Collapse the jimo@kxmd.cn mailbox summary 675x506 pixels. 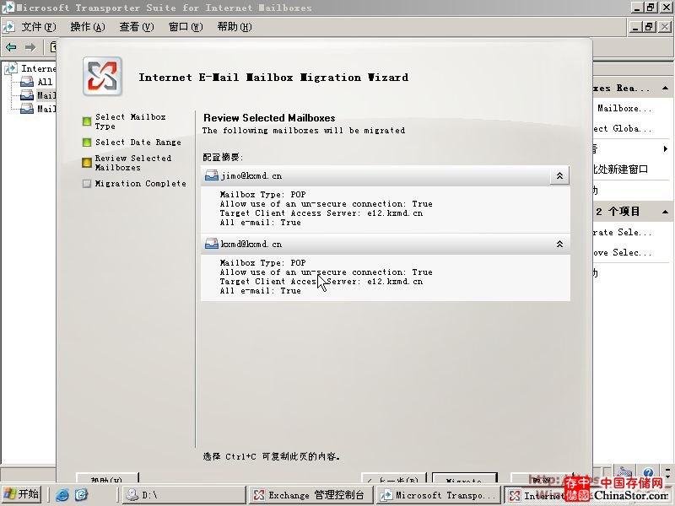click(559, 175)
